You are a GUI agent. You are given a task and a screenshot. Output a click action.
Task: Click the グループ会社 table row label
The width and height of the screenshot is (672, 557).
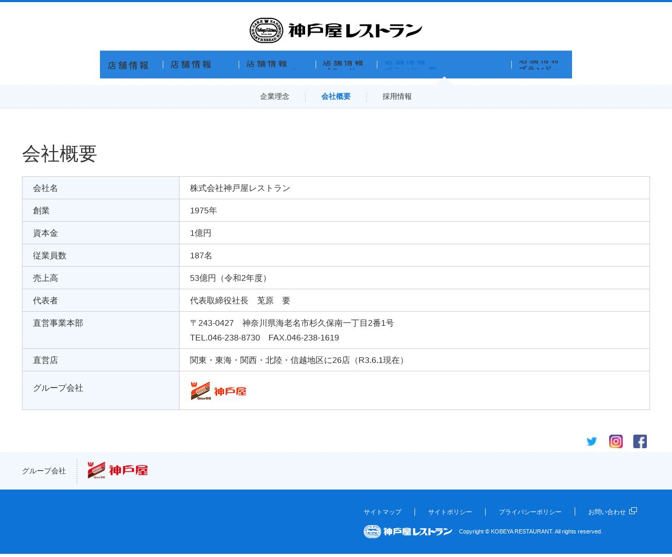coord(58,388)
